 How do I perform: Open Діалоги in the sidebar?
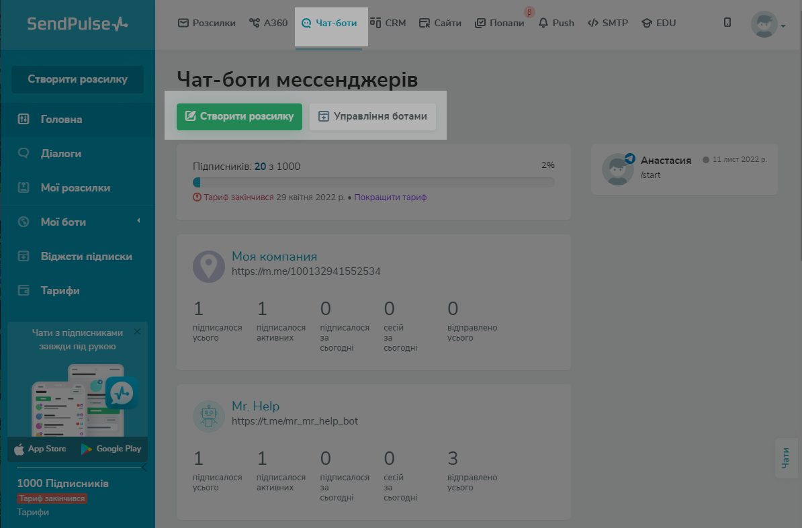tap(77, 153)
